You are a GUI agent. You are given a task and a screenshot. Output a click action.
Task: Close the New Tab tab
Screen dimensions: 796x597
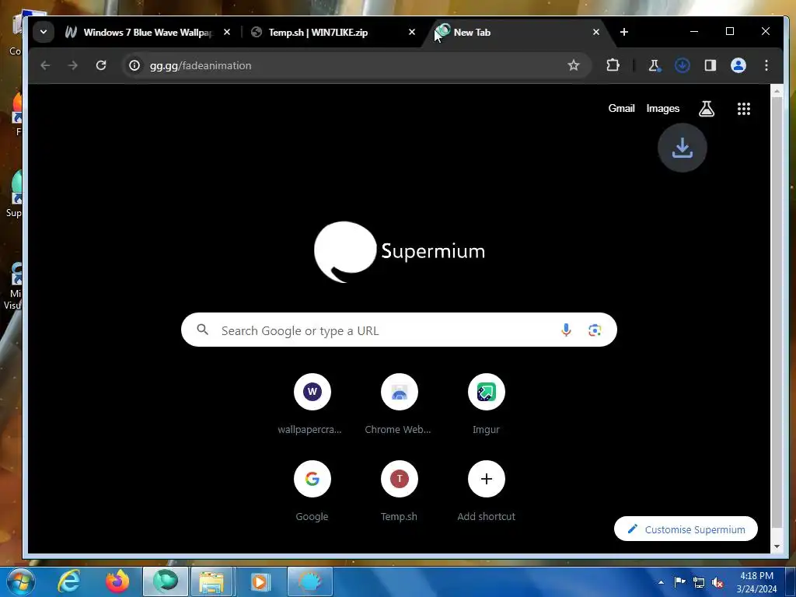click(596, 32)
